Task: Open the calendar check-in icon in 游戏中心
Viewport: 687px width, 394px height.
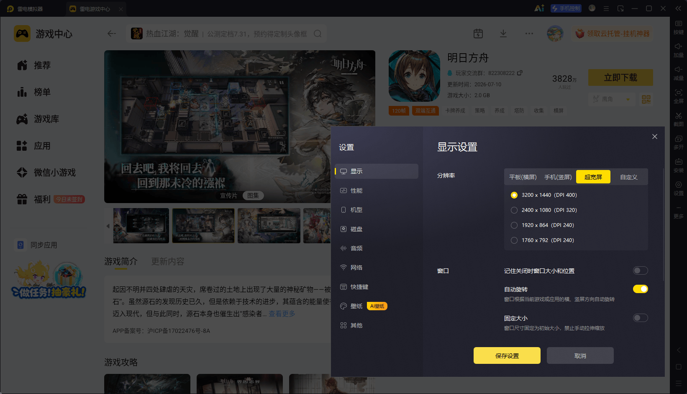Action: (x=478, y=33)
